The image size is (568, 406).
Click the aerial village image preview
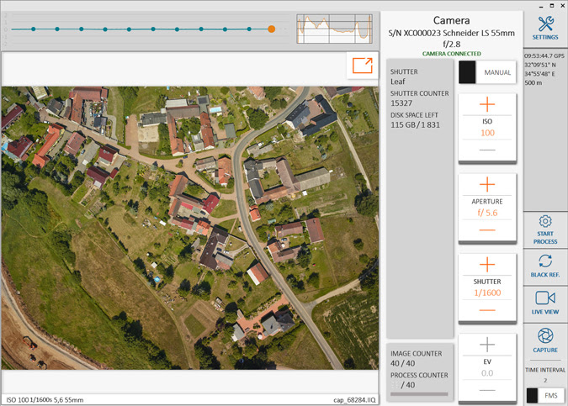[x=189, y=227]
